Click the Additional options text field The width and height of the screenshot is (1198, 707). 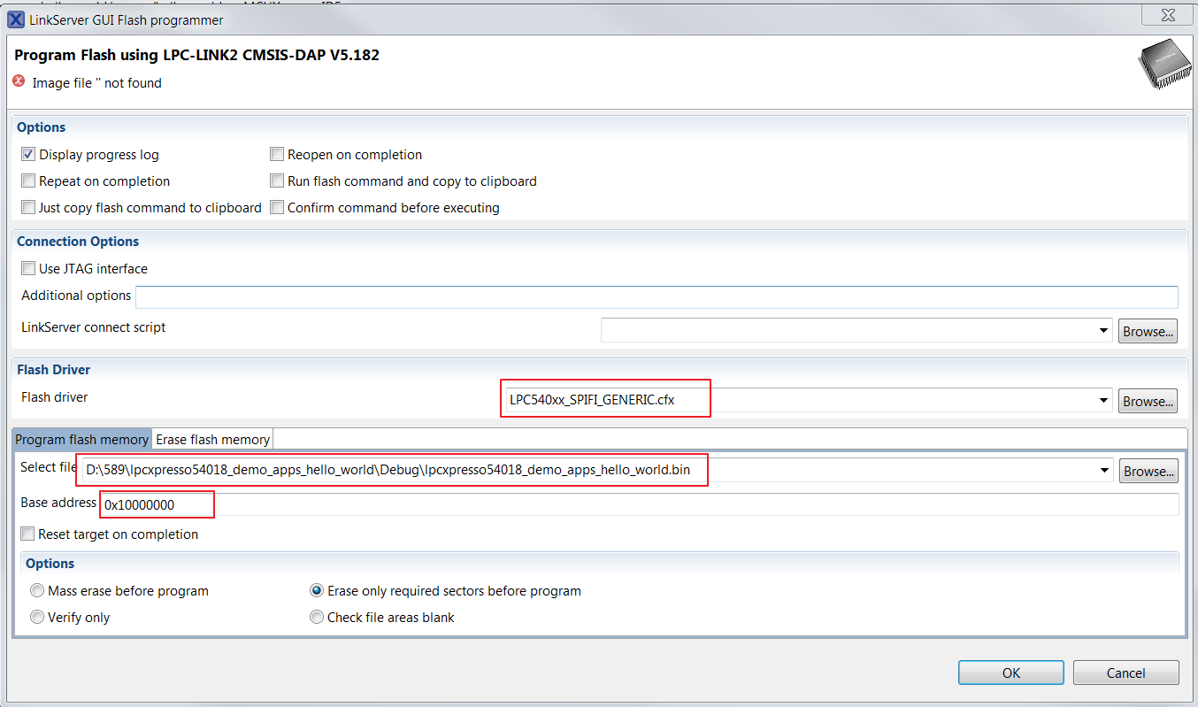pos(656,296)
